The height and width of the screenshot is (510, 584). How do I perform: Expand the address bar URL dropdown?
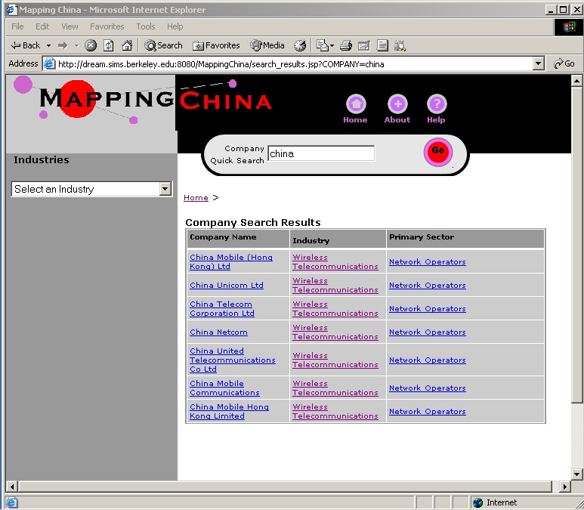tap(538, 63)
